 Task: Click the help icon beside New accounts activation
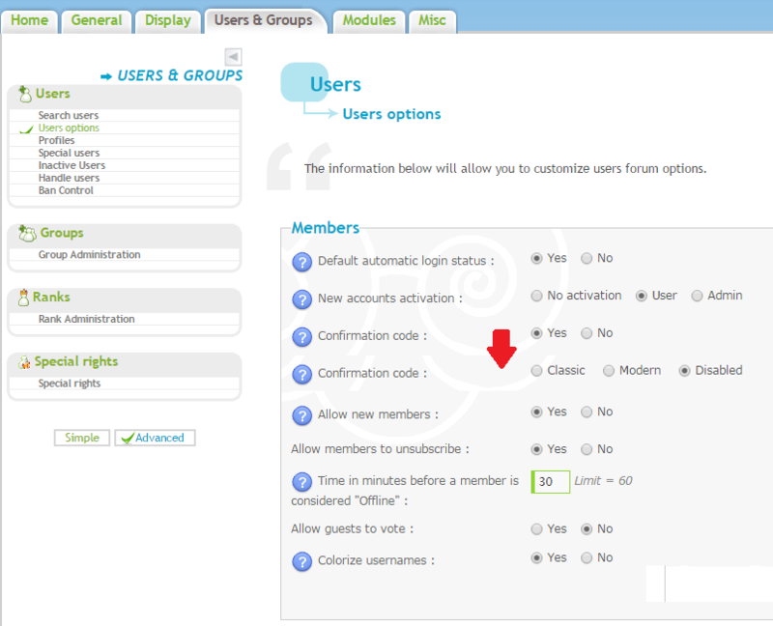click(301, 299)
